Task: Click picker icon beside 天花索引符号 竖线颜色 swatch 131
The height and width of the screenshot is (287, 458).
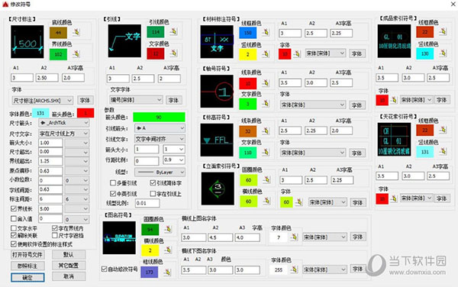Action: point(443,152)
